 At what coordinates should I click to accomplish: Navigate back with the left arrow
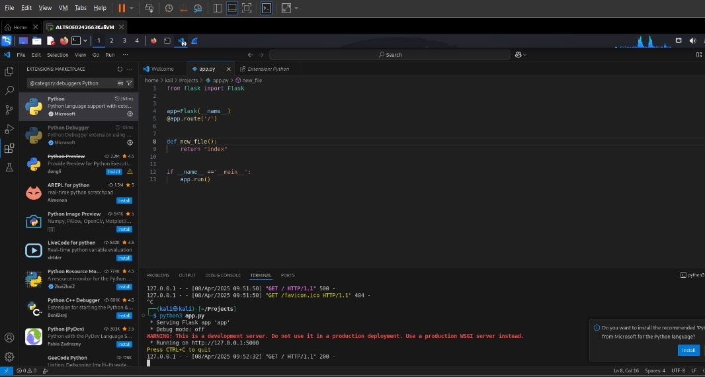tap(251, 55)
